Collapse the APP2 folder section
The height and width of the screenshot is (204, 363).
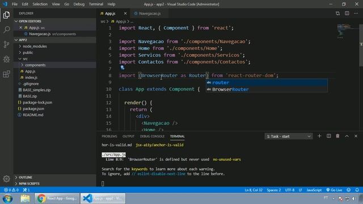[55, 40]
